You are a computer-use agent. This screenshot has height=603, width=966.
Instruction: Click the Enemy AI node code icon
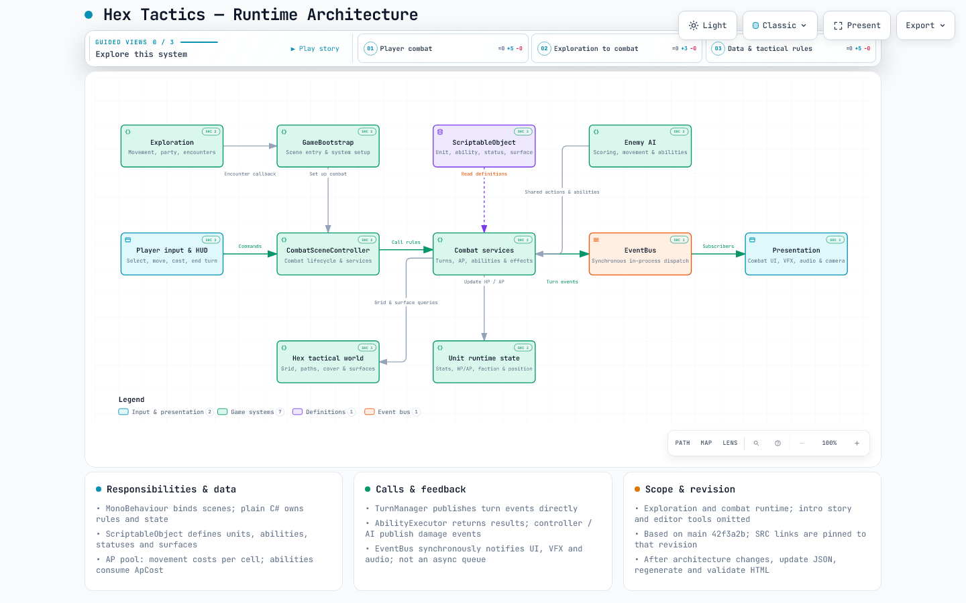[x=596, y=132]
